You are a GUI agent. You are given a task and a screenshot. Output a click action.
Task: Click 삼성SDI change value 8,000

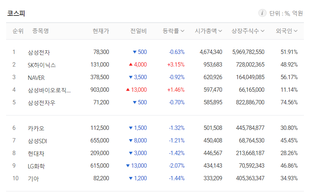pyautogui.click(x=140, y=140)
